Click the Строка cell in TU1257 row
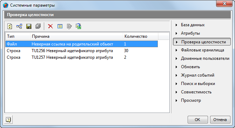Viewport: 235px width, 128px height. coord(13,57)
